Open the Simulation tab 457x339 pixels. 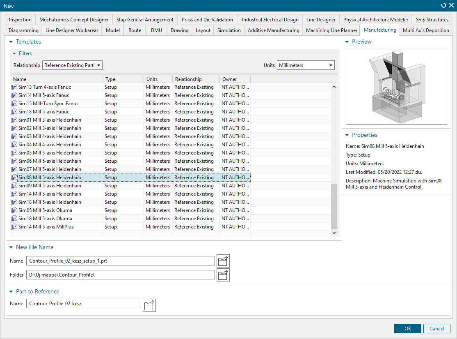point(229,30)
